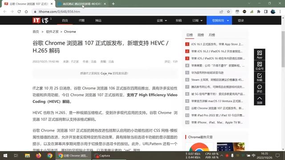
Task: Jump to top with the 顶部 arrow
Action: coord(260,100)
